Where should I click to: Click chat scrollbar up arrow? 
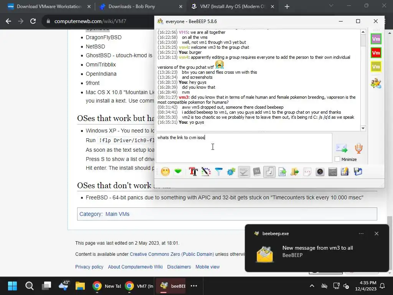tap(363, 32)
